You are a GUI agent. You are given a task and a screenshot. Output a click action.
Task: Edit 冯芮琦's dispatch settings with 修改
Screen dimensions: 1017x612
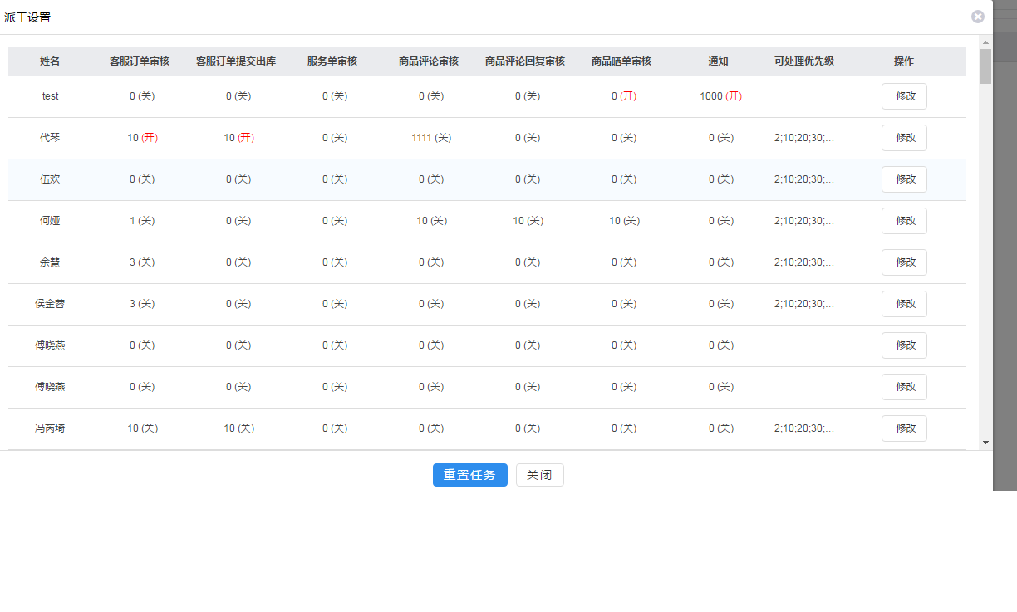[904, 428]
